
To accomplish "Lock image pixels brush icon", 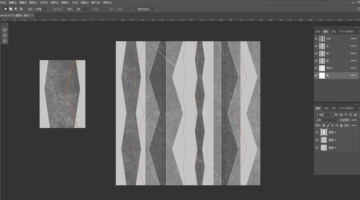I will pyautogui.click(x=328, y=125).
